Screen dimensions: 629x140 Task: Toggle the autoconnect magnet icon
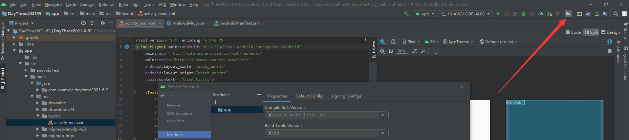click(x=391, y=51)
